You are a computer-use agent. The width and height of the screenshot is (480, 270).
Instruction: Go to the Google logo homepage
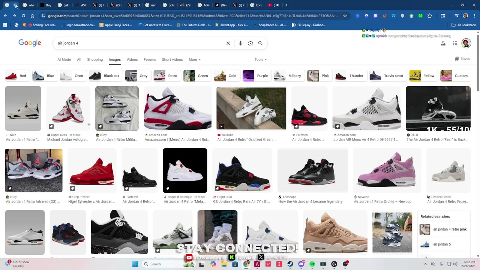(x=30, y=43)
